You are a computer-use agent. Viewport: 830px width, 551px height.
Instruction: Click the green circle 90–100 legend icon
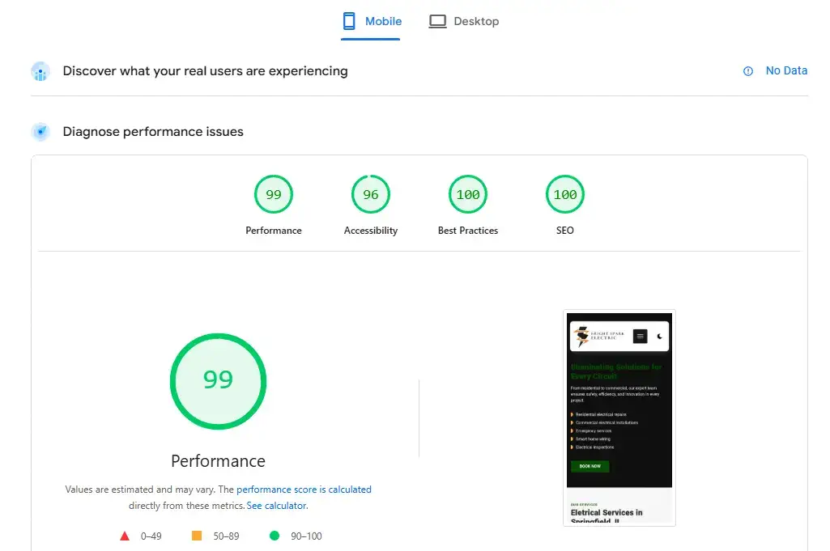pos(275,536)
